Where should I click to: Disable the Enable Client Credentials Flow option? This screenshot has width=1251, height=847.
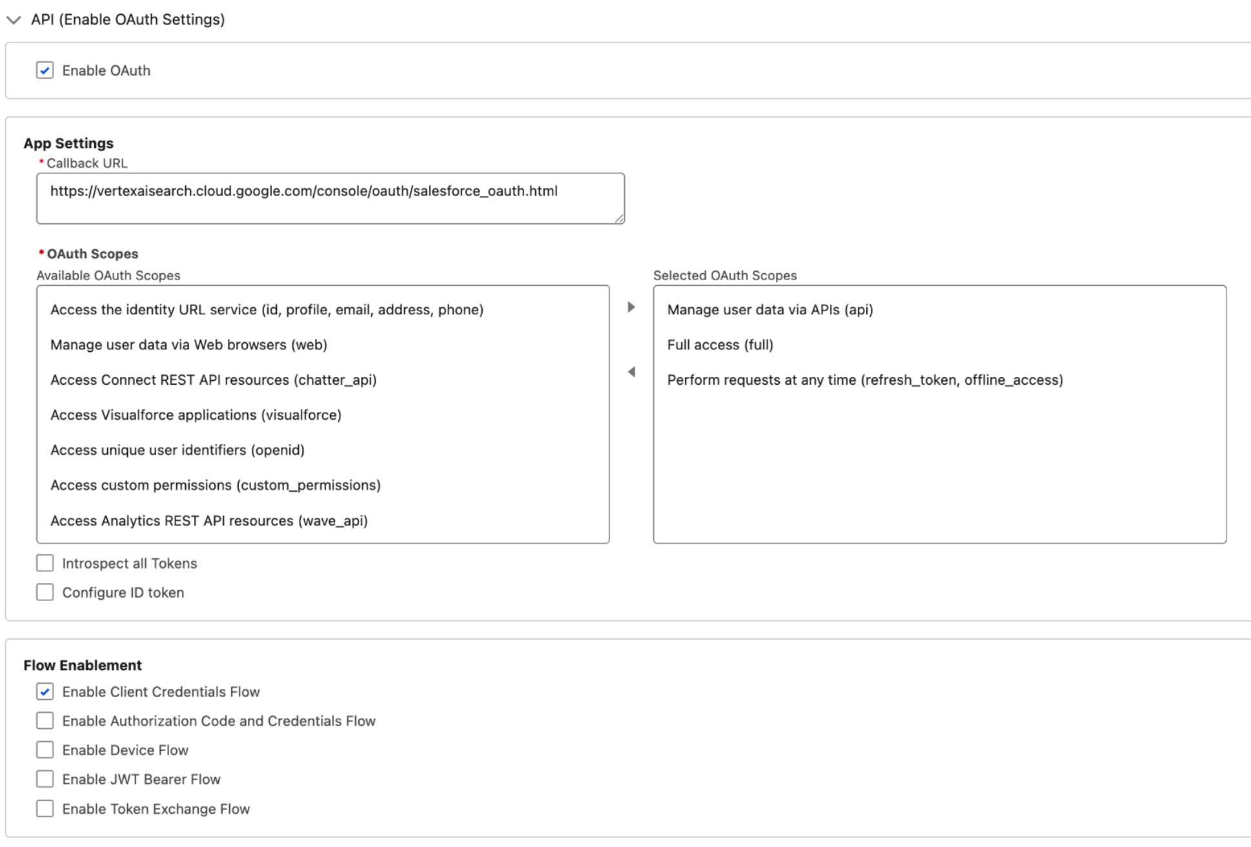[45, 691]
